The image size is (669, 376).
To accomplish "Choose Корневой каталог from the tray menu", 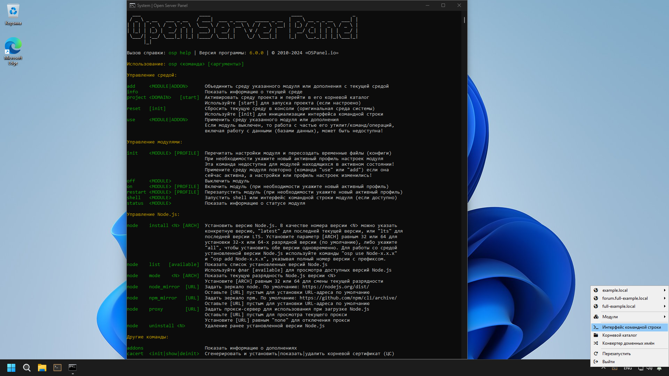I will click(x=620, y=335).
